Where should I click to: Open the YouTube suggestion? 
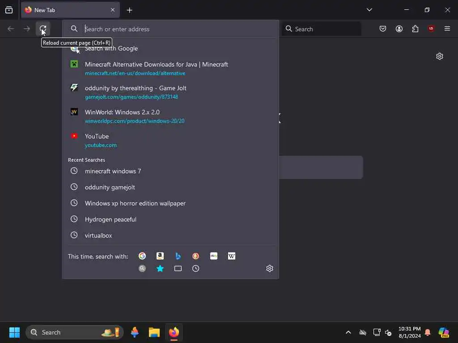coord(170,140)
